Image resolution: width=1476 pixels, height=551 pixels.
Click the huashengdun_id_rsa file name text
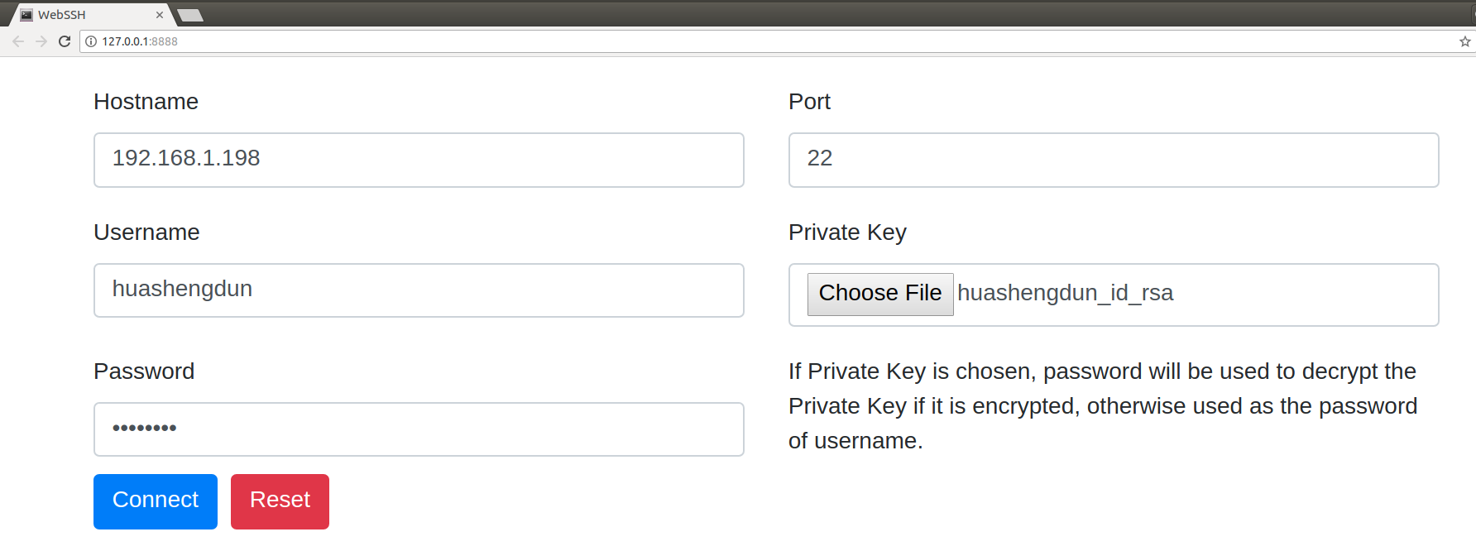[1065, 293]
